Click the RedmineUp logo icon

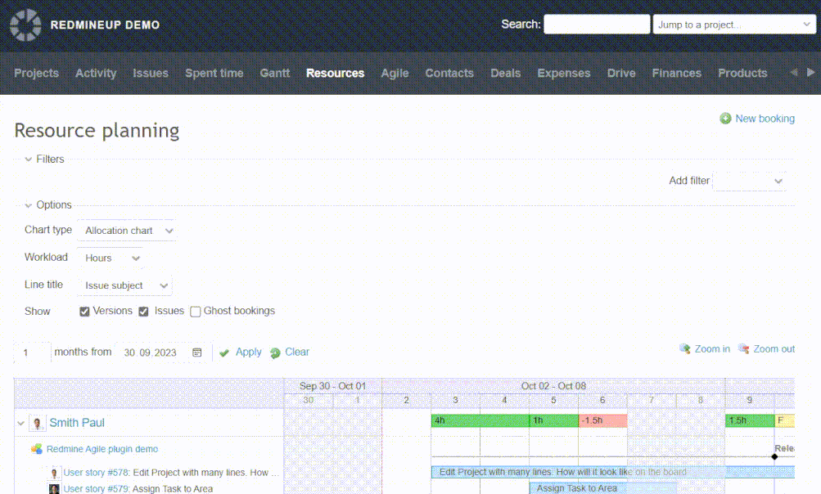click(x=25, y=25)
